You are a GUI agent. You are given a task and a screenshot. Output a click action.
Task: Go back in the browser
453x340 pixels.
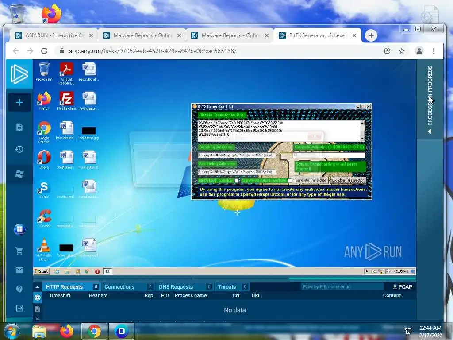[x=16, y=51]
